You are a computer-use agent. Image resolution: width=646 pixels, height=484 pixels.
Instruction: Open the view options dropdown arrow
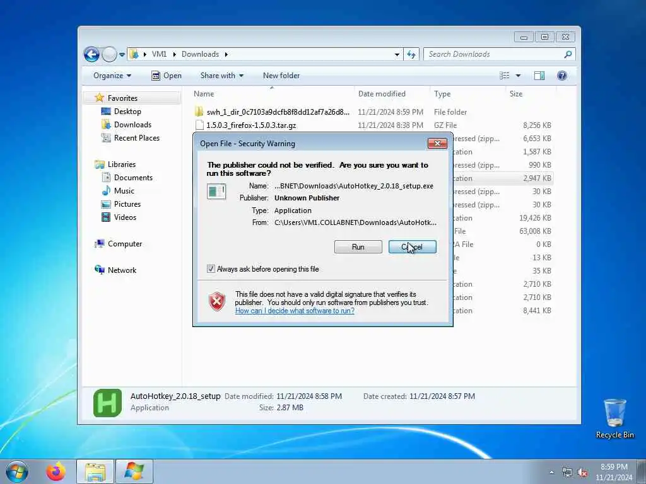(x=519, y=76)
